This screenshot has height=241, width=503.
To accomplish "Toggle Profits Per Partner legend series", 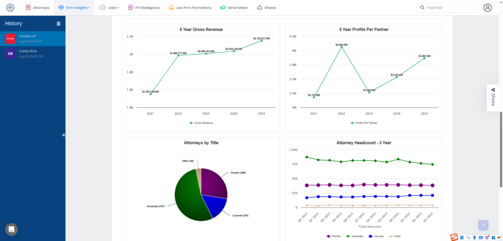I will (363, 122).
